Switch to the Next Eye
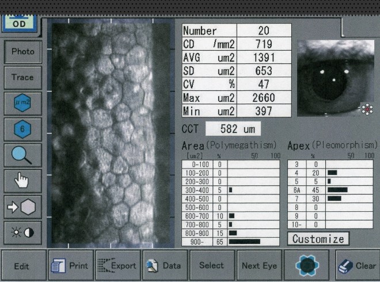Image resolution: width=380 pixels, height=282 pixels. pyautogui.click(x=259, y=265)
